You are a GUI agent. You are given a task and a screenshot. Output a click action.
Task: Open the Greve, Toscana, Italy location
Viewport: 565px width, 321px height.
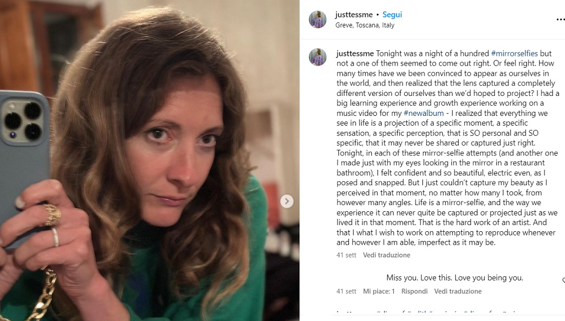[365, 25]
